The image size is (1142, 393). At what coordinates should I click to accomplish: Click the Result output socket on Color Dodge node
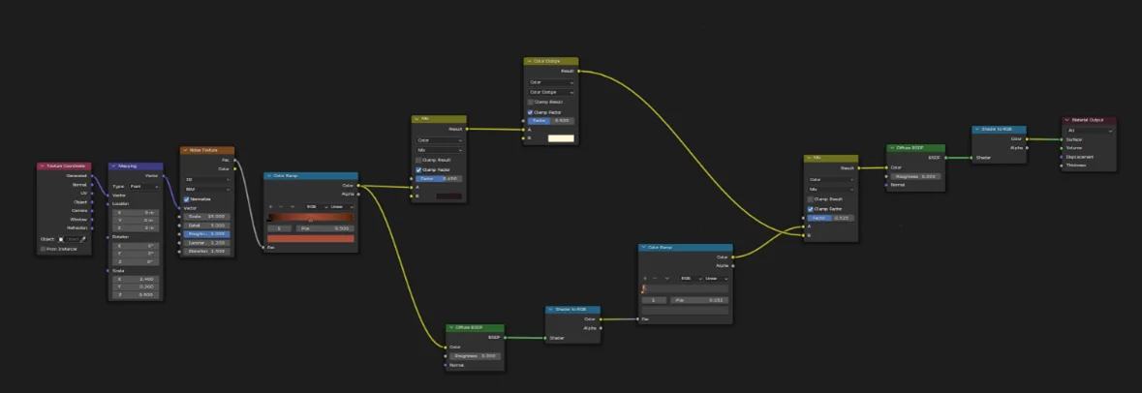pos(579,71)
